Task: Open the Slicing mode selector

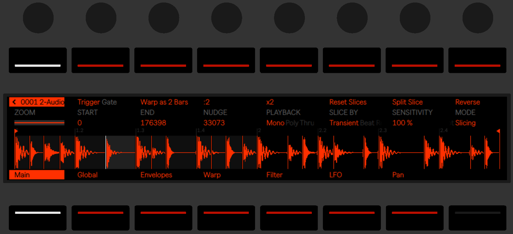Action: [465, 123]
